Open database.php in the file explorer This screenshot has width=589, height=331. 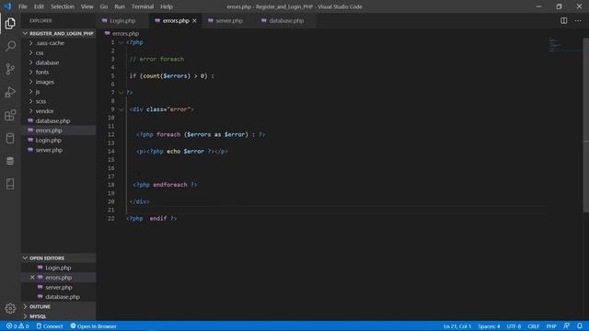(x=58, y=120)
